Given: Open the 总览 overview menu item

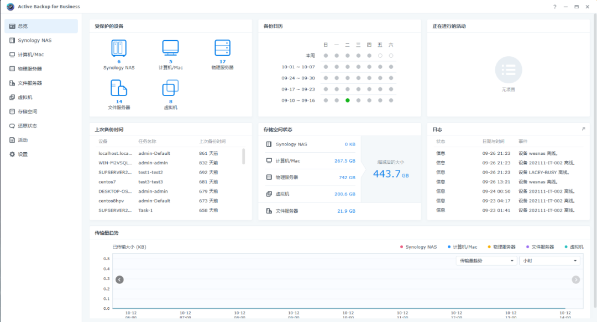Looking at the screenshot, I should point(41,26).
